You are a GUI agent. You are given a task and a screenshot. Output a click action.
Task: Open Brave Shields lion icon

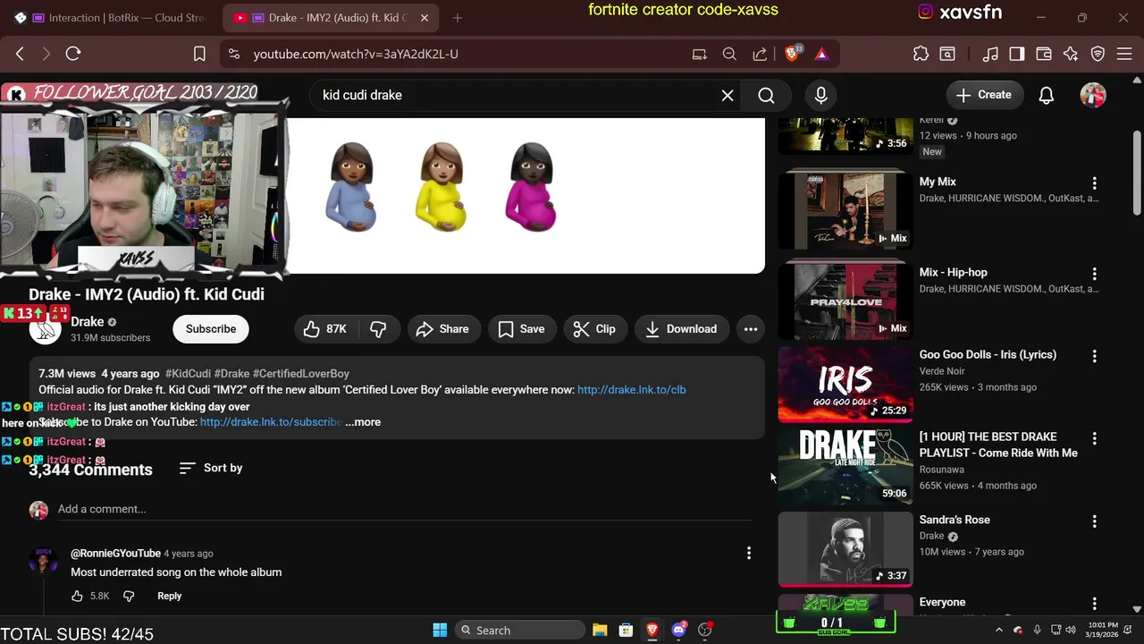pos(792,54)
